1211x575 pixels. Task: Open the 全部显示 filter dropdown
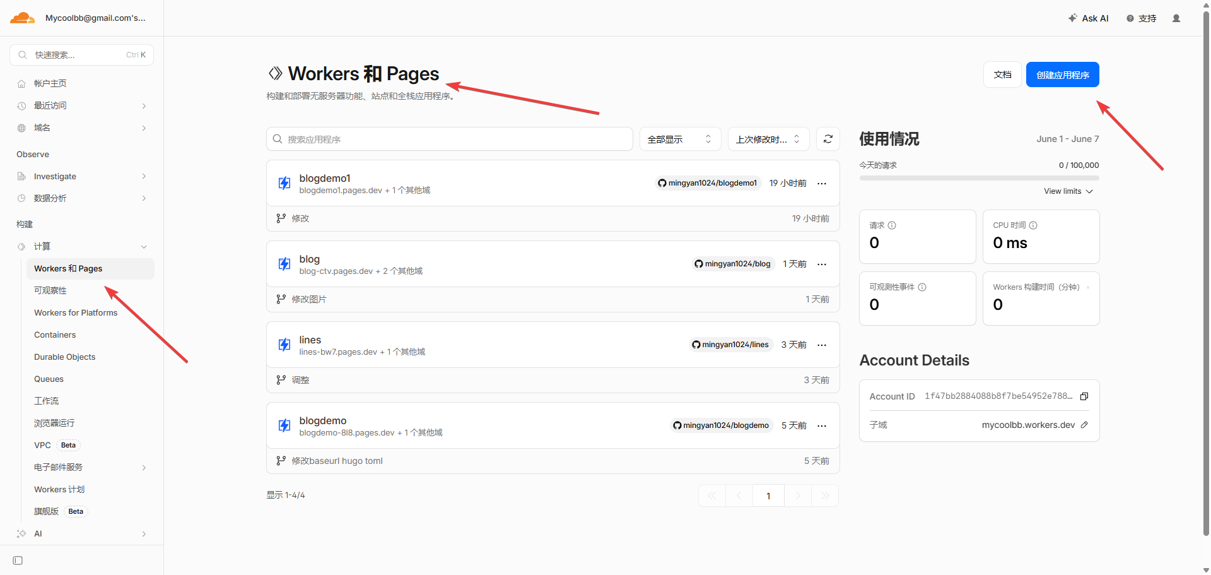click(x=680, y=139)
